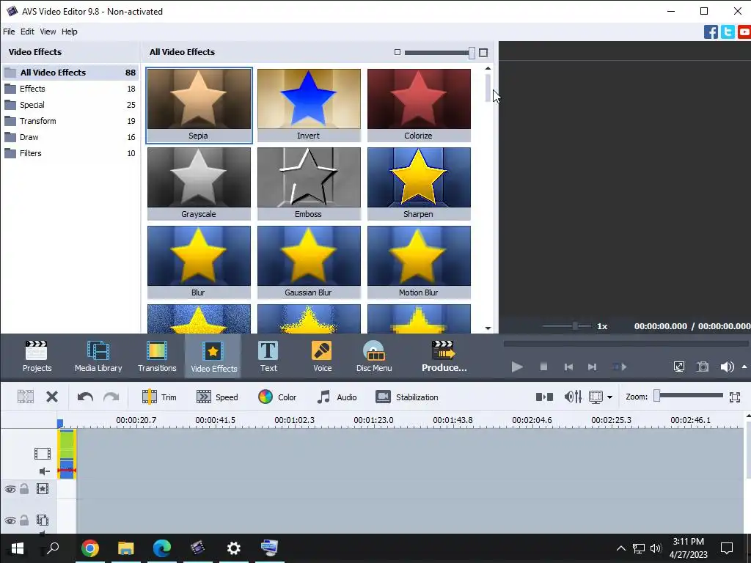Click the small thumbnails icon

pyautogui.click(x=397, y=52)
